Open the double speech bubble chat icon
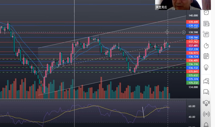This screenshot has height=127, width=215. tap(206, 81)
